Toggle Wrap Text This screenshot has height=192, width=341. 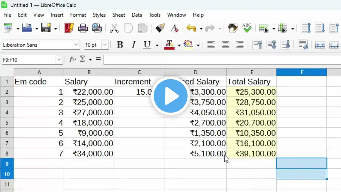(x=303, y=45)
